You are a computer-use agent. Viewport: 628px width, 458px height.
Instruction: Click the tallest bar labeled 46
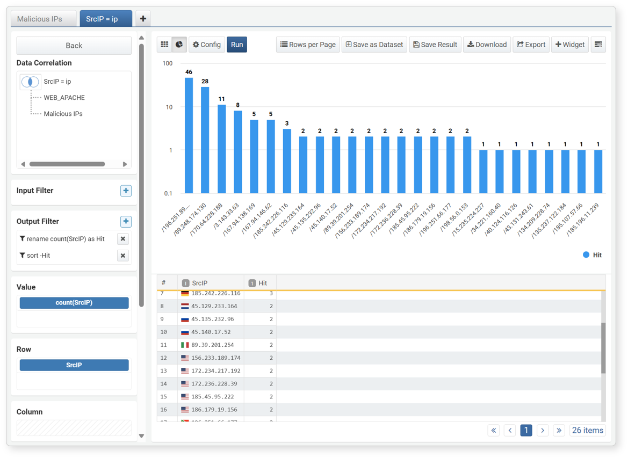pos(189,135)
